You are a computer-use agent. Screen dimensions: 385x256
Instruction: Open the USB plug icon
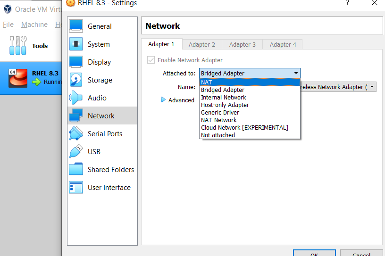coord(76,151)
